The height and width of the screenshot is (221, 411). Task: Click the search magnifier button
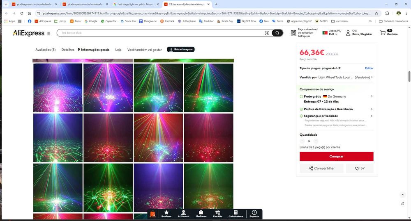(277, 33)
